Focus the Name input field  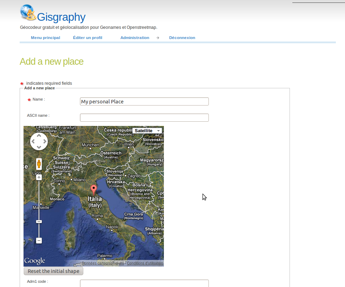(144, 101)
